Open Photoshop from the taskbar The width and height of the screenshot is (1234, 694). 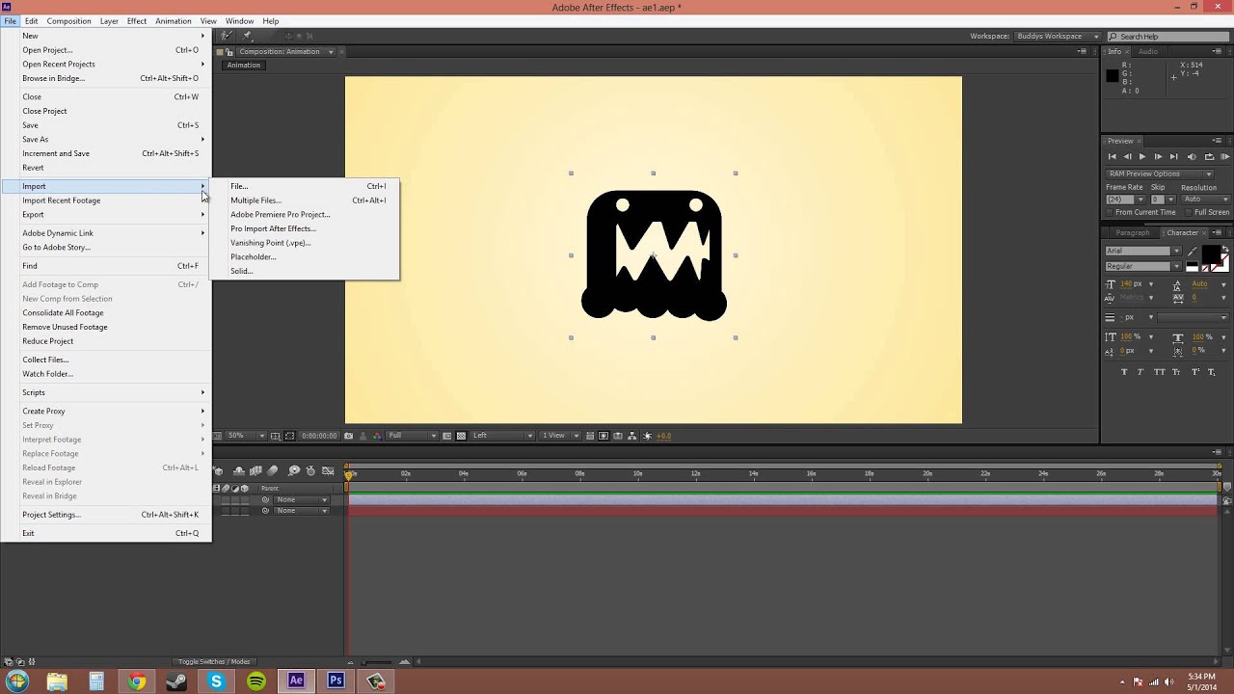click(x=335, y=681)
